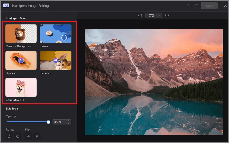Click the Opacity slider handle
This screenshot has width=229, height=143.
48,122
